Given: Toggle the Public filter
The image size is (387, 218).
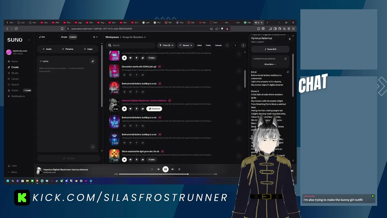Looking at the screenshot, I should point(208,45).
